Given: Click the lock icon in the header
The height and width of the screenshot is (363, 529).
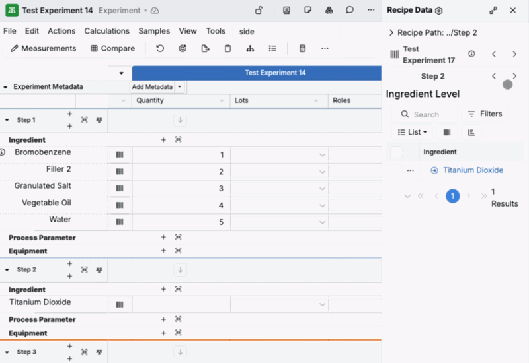Looking at the screenshot, I should tap(259, 11).
